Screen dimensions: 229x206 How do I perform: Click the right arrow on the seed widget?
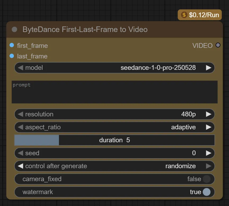(209, 153)
